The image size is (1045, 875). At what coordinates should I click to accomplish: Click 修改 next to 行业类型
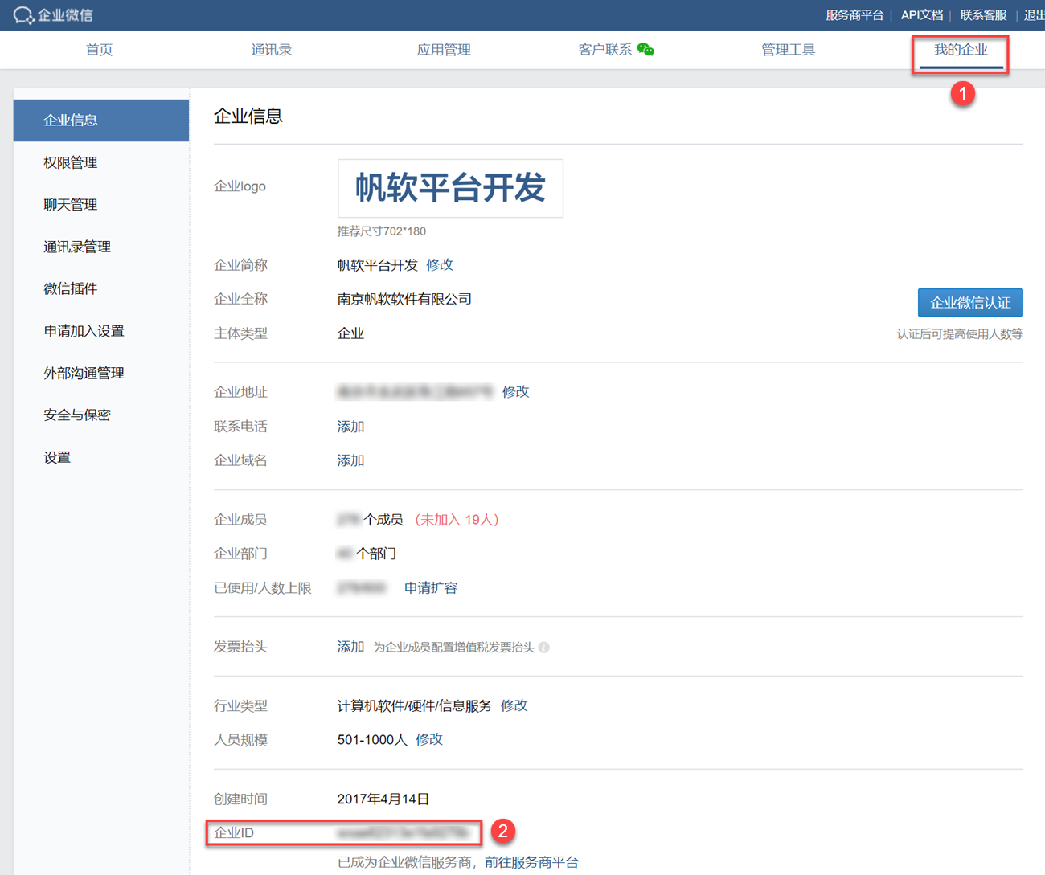coord(514,705)
